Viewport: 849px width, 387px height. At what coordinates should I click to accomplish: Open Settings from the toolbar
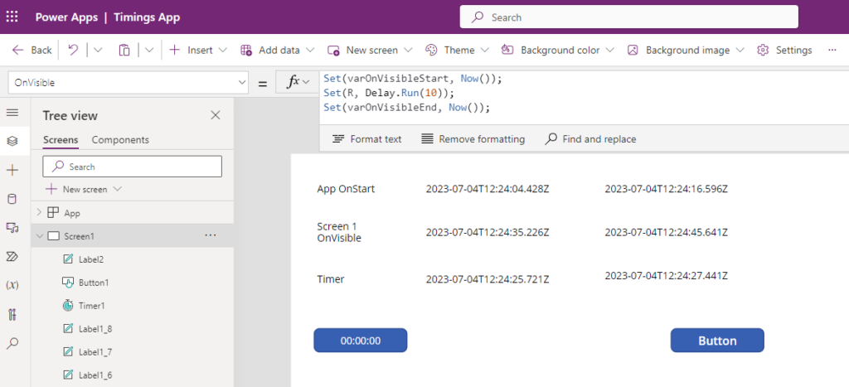[x=784, y=50]
